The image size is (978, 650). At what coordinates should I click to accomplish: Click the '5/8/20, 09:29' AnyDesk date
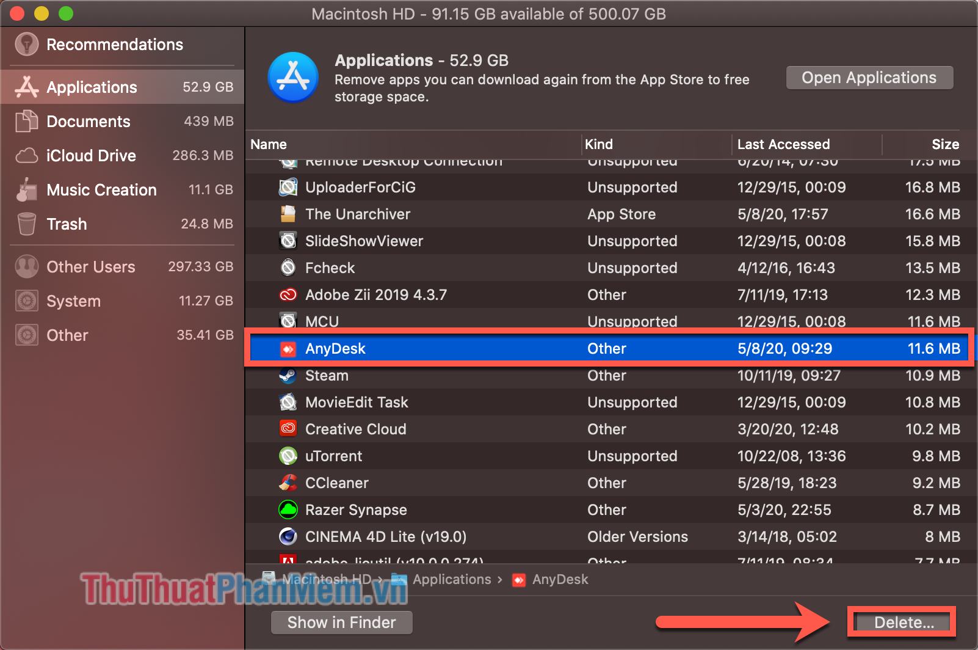[x=784, y=348]
